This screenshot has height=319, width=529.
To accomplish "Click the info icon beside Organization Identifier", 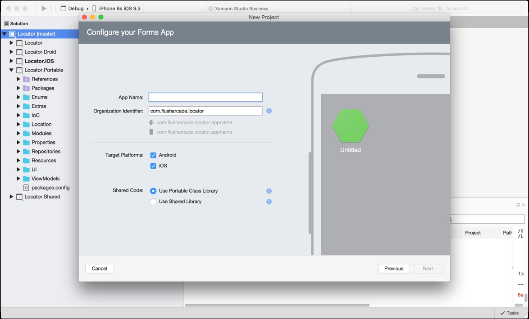I will (269, 111).
